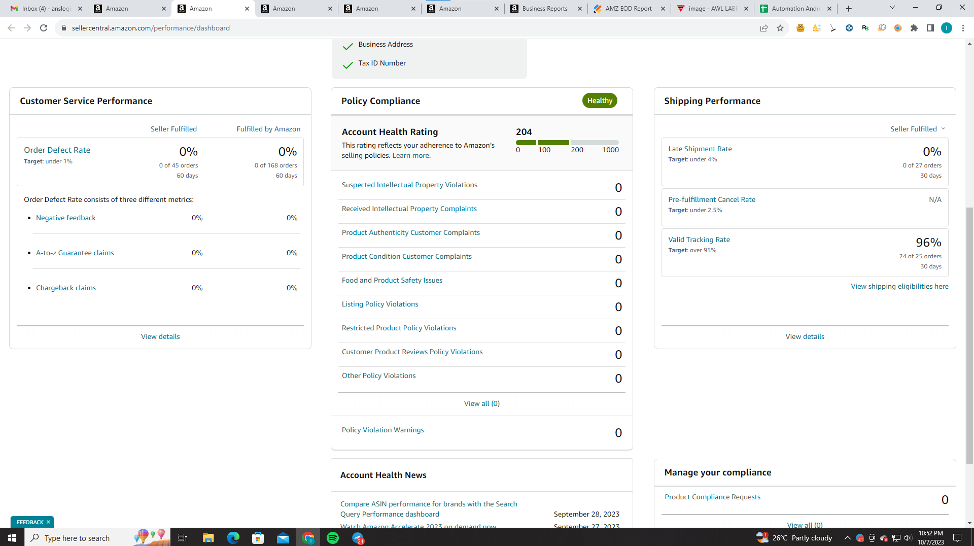Open Pre-fulfillment Cancel Rate link
The width and height of the screenshot is (974, 546).
711,199
